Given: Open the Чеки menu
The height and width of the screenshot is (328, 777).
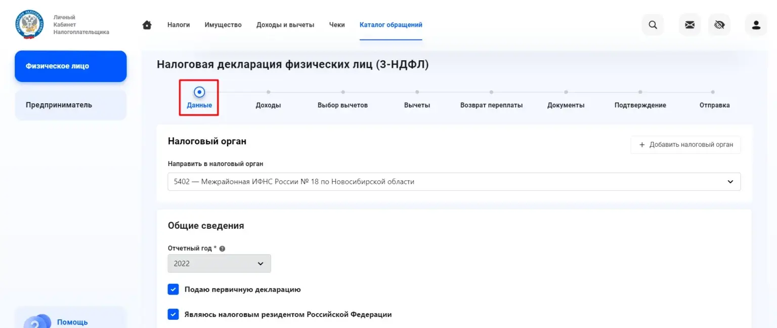Looking at the screenshot, I should coord(337,25).
